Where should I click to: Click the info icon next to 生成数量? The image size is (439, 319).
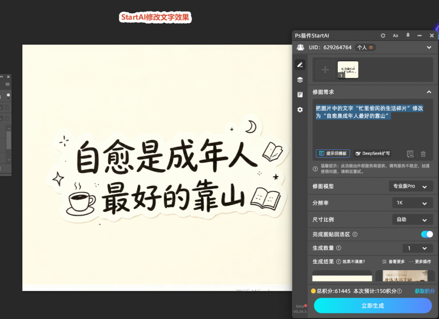(339, 248)
